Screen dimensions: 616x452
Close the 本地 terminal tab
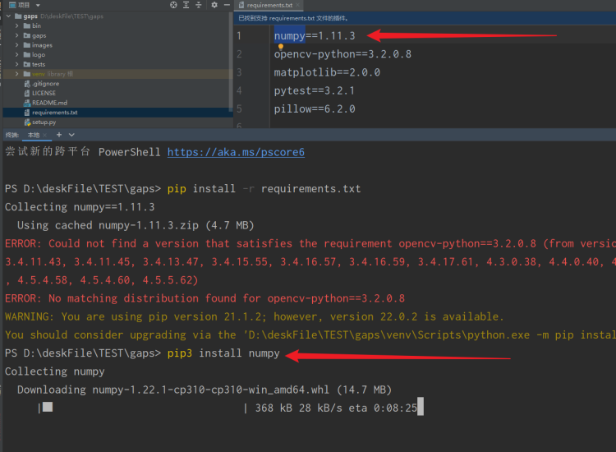[x=45, y=136]
